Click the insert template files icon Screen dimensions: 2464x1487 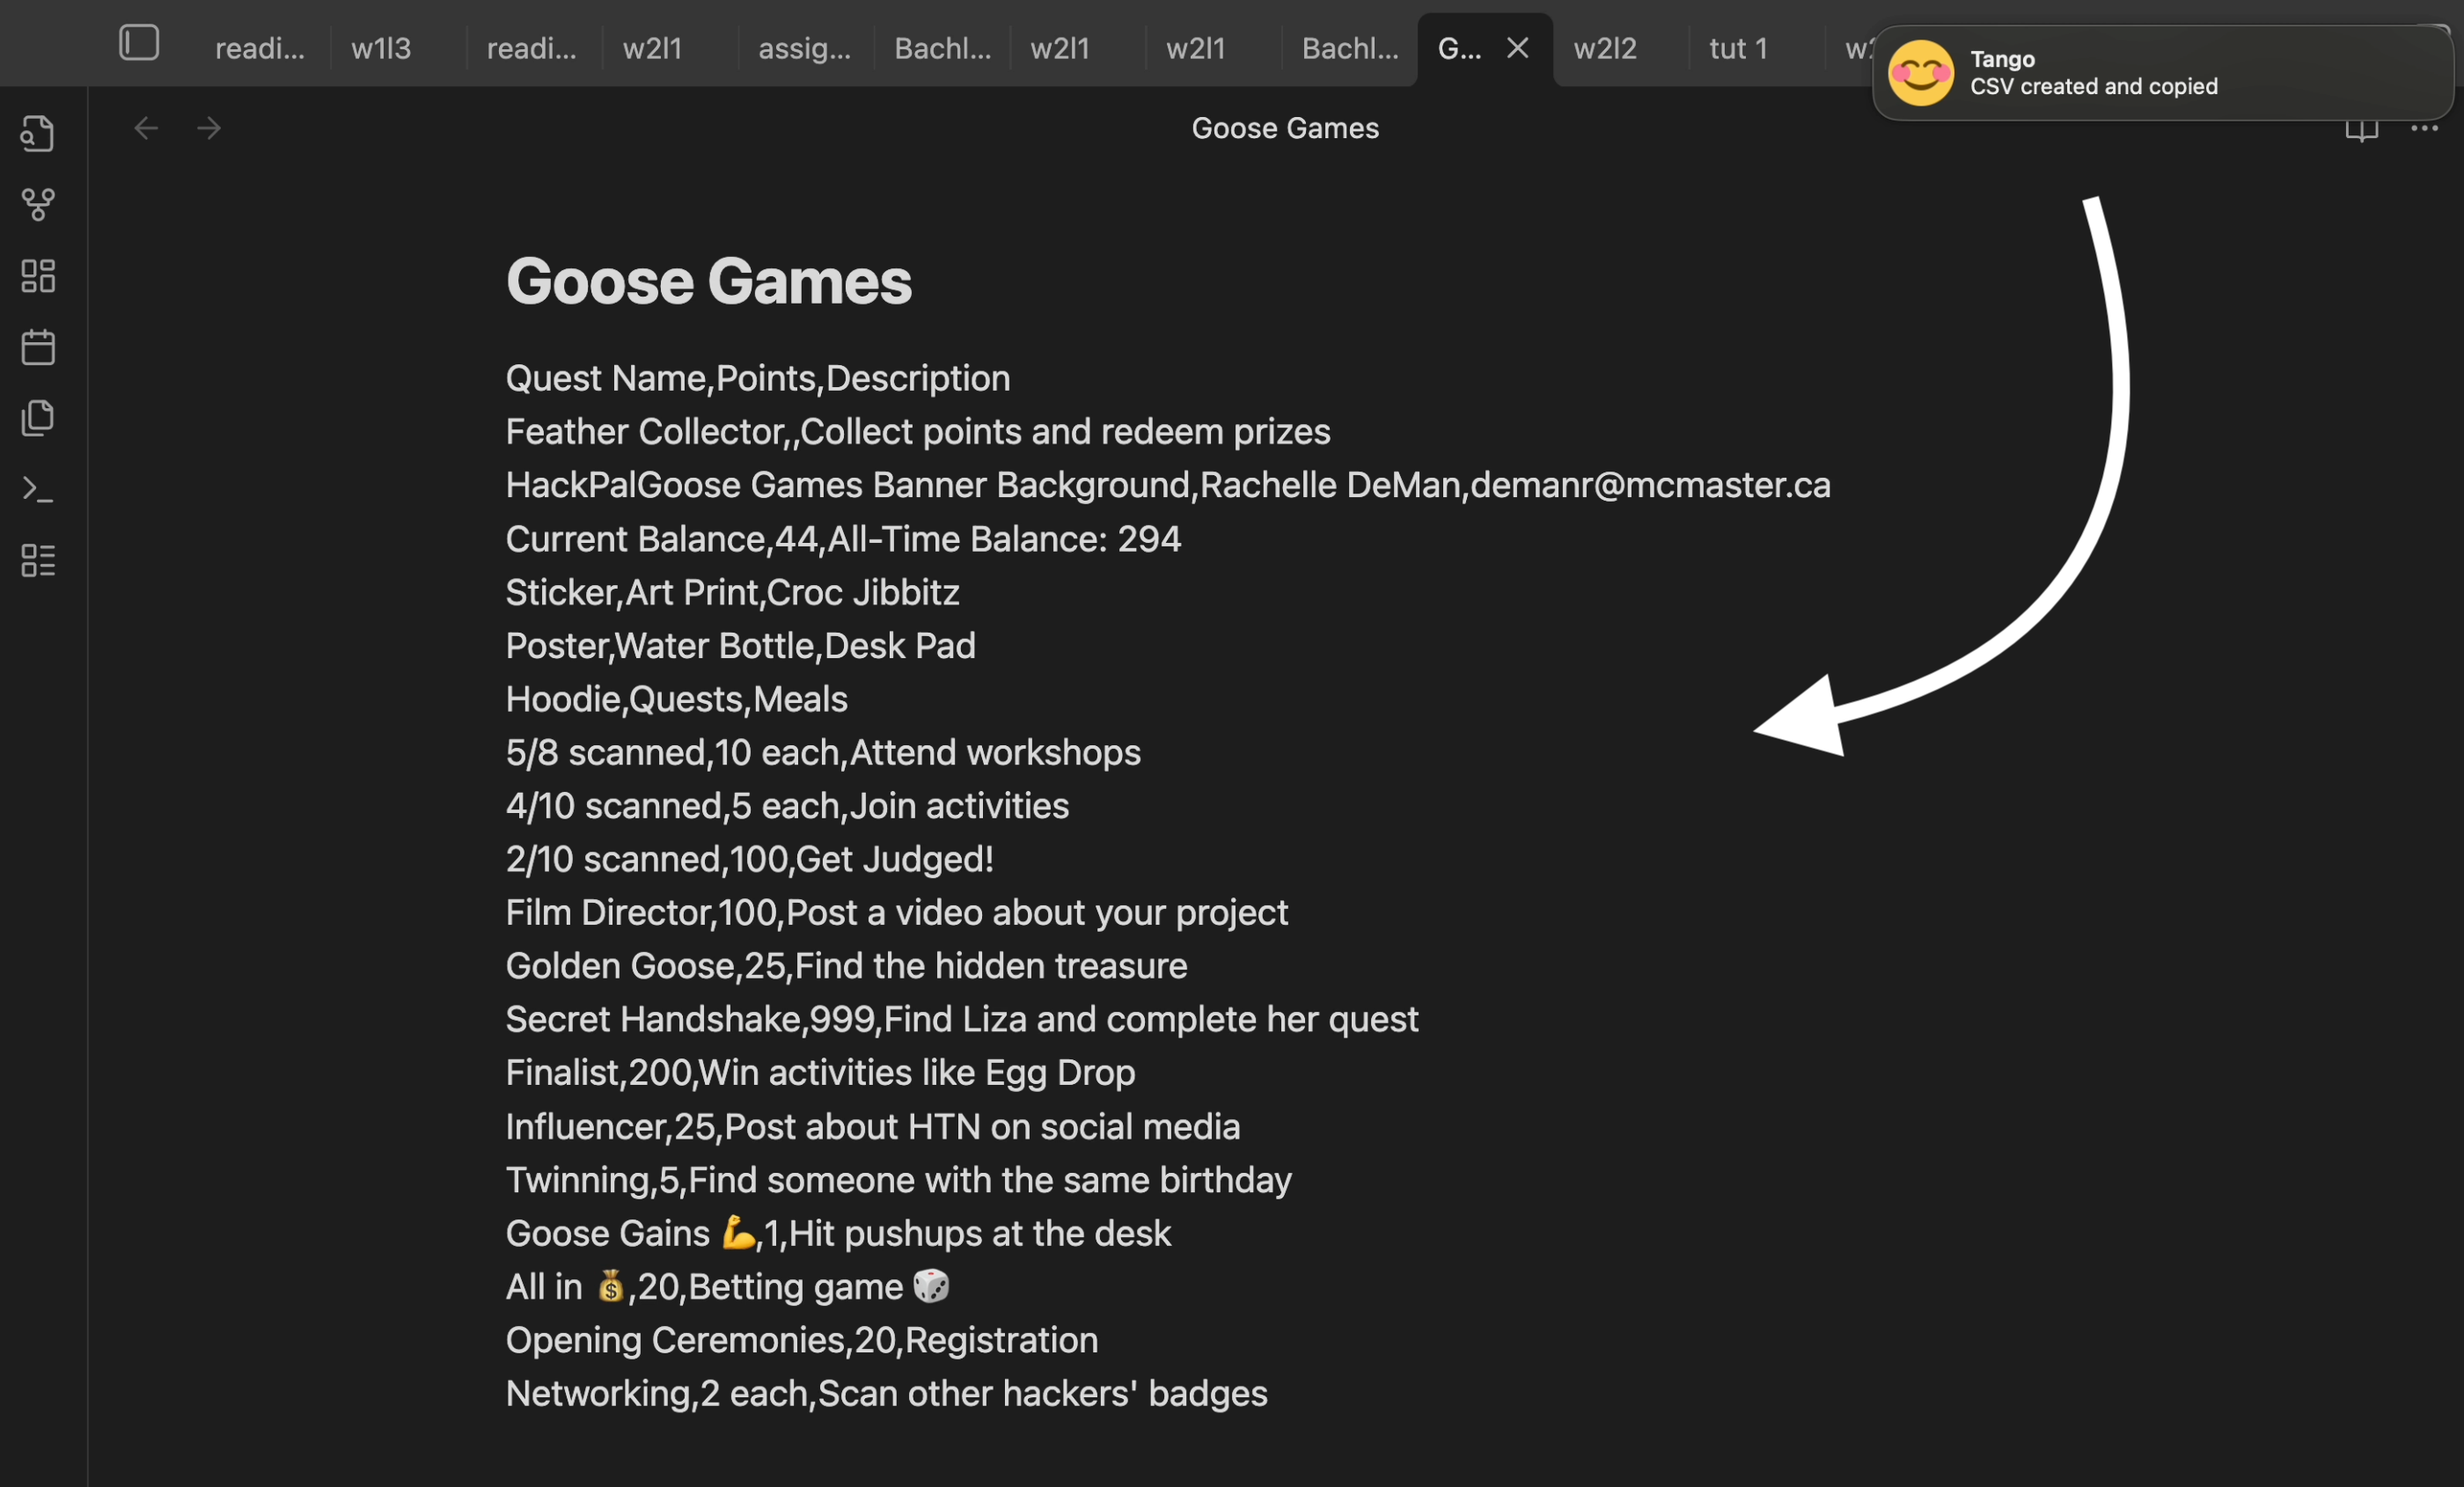[38, 418]
